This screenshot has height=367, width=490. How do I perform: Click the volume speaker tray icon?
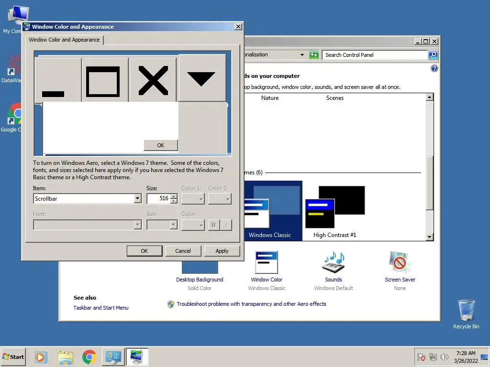(444, 357)
